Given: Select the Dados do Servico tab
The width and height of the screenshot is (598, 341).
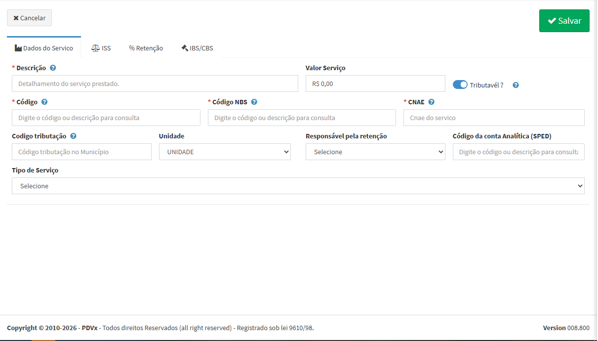Looking at the screenshot, I should (44, 48).
